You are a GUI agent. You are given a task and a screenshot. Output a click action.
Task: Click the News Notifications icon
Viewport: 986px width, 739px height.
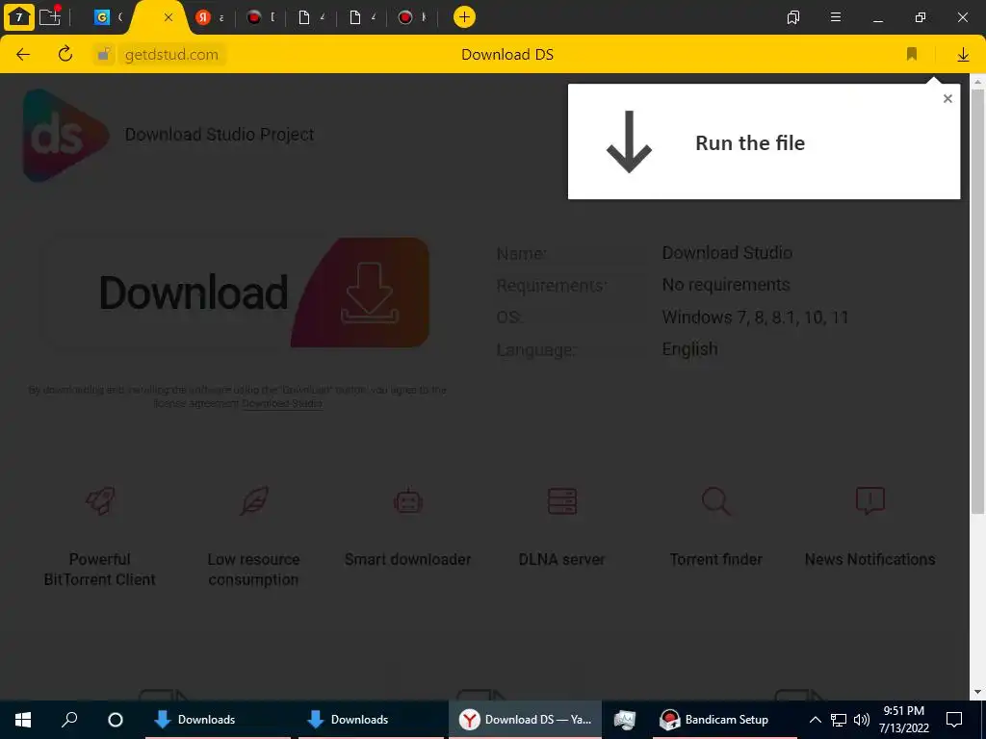tap(870, 500)
